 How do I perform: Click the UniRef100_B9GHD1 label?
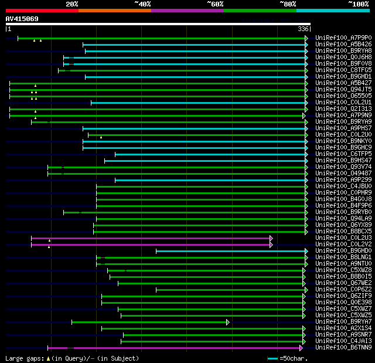coord(343,77)
